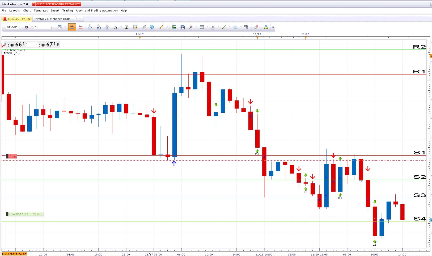This screenshot has height=256, width=432.
Task: Click the trade amount field showing 1
Action: point(31,45)
